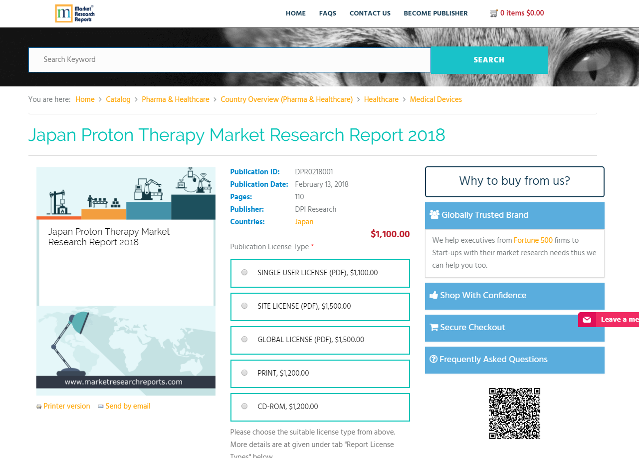Click the users icon in Globally Trusted Brand
639x458 pixels.
point(434,215)
